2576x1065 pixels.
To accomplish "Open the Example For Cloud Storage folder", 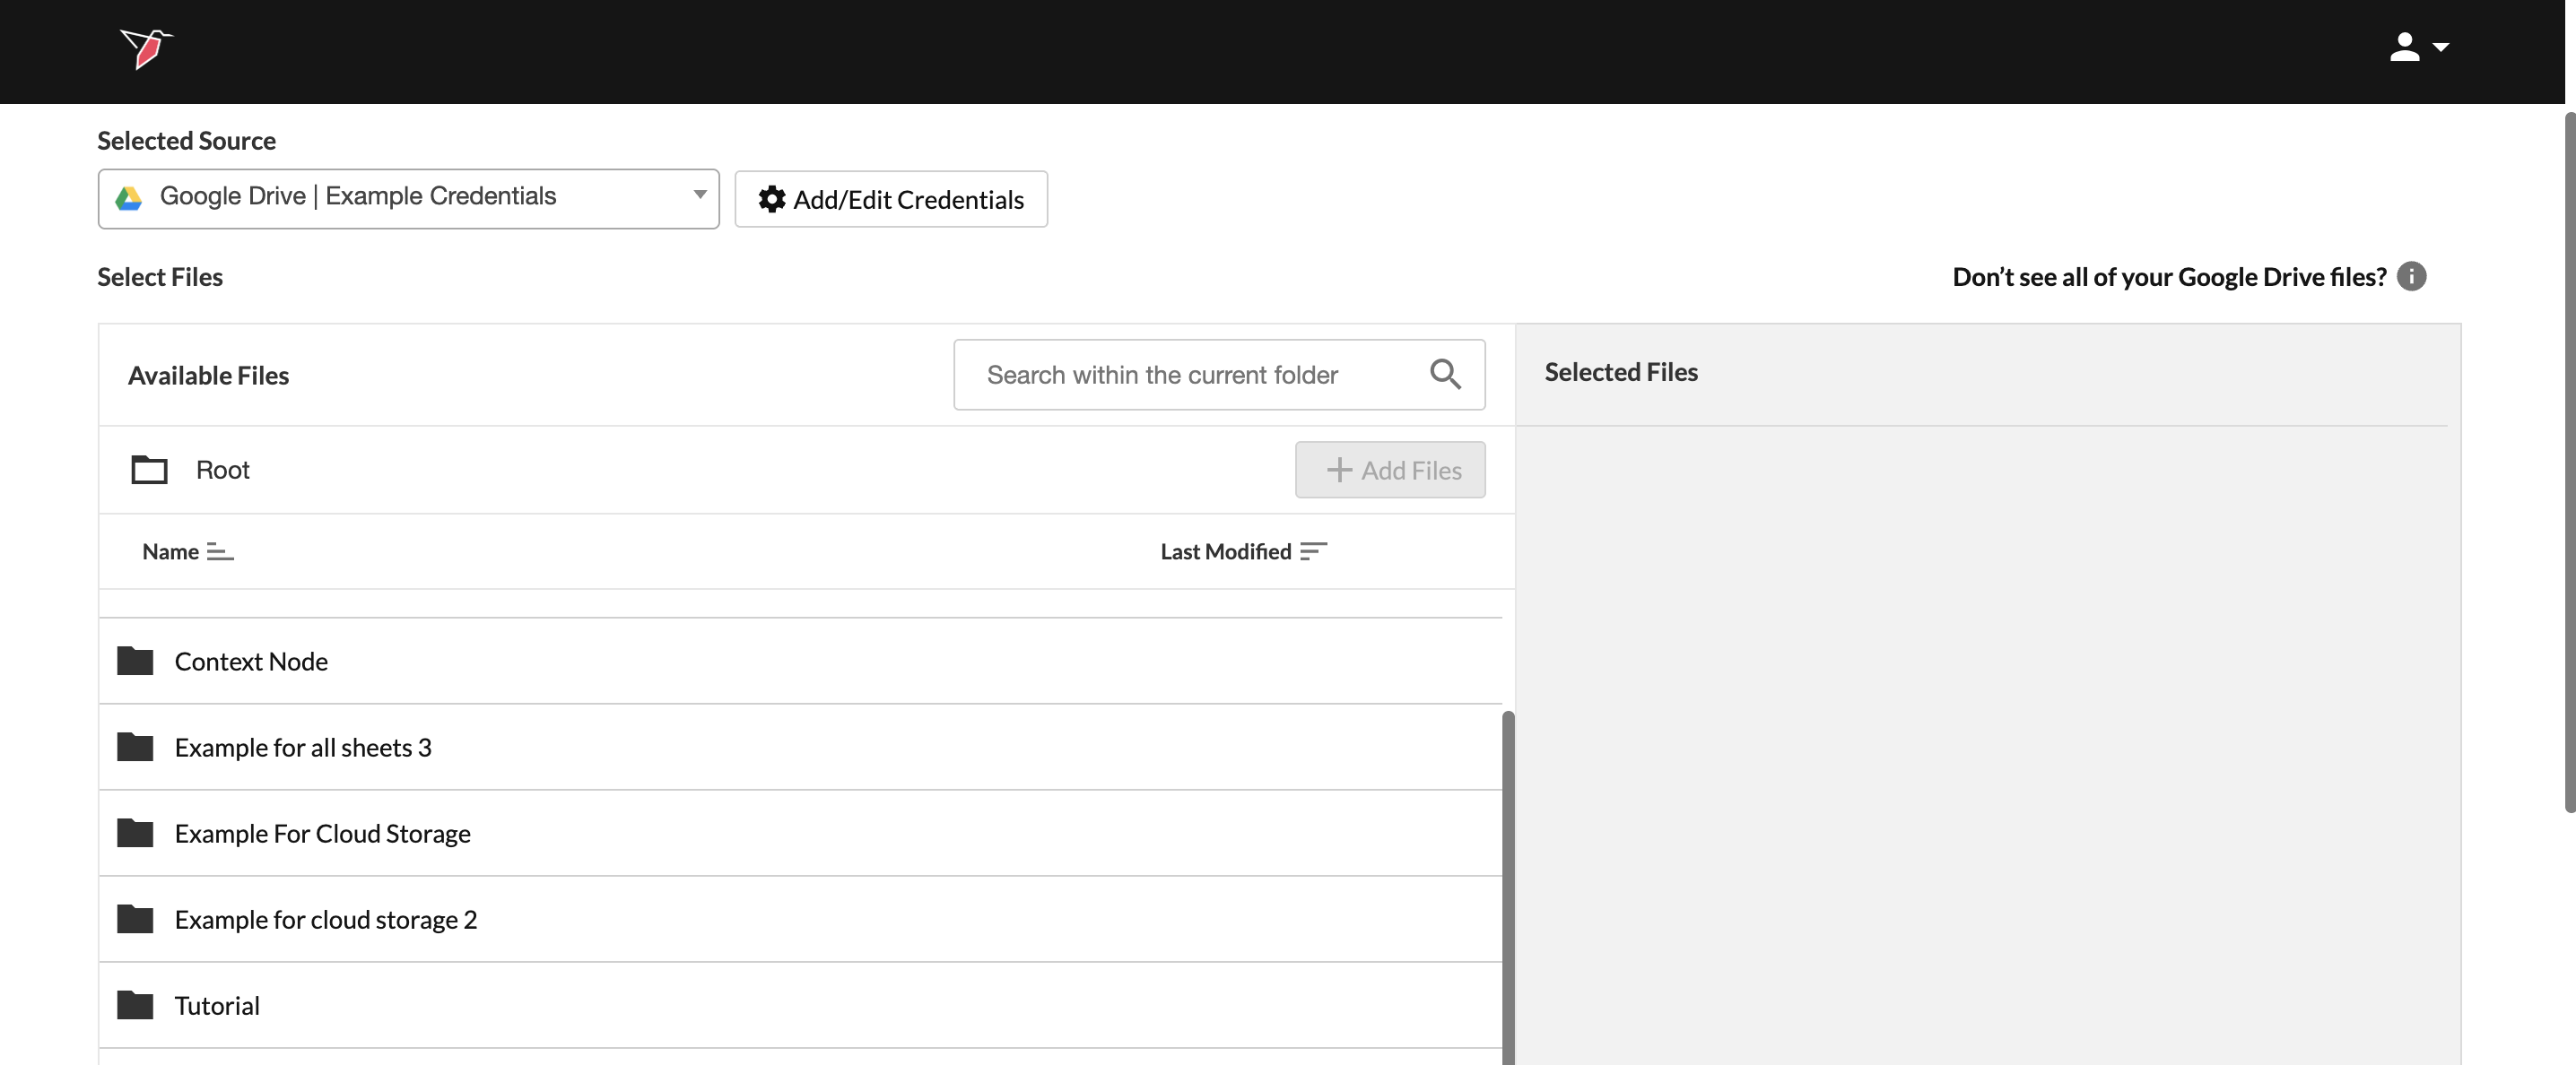I will 322,833.
